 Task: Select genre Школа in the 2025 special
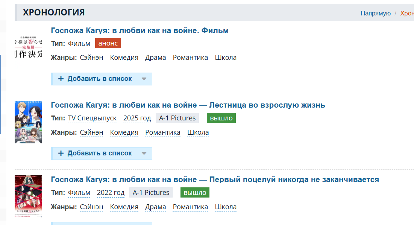(198, 132)
